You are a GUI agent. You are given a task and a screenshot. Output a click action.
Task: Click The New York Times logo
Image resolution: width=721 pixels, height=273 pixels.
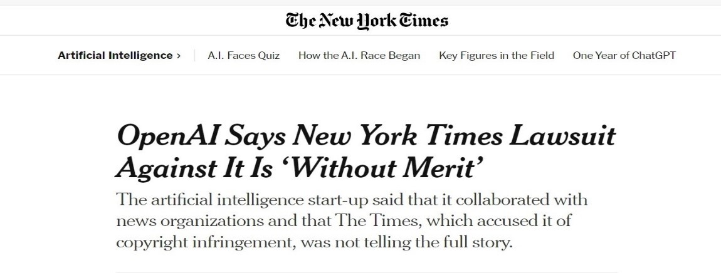pos(367,21)
